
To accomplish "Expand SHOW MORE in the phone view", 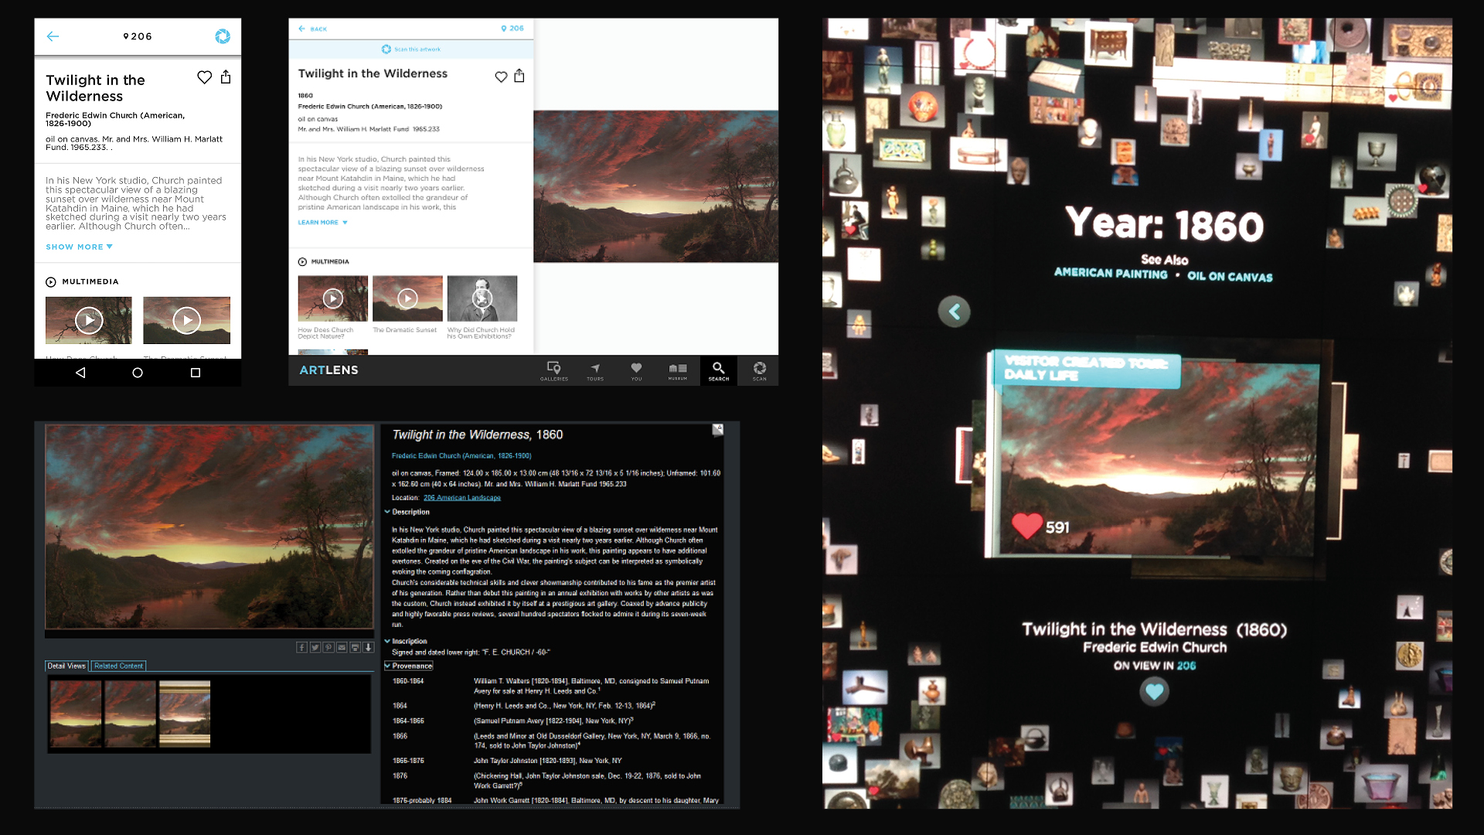I will 79,247.
